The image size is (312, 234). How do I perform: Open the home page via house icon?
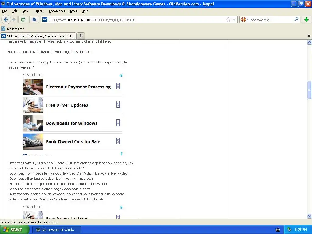34,19
